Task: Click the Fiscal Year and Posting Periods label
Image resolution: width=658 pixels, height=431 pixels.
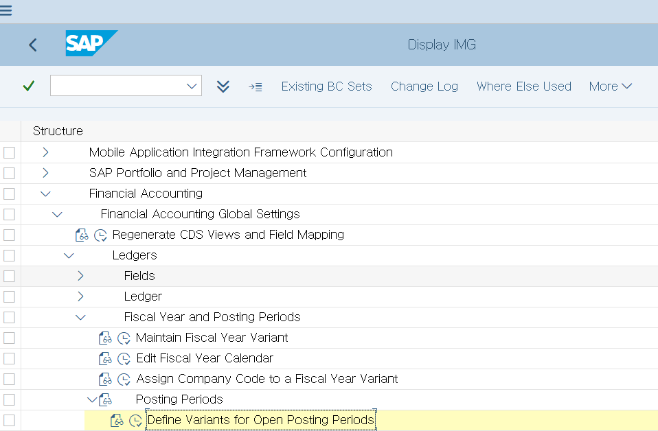Action: tap(212, 317)
